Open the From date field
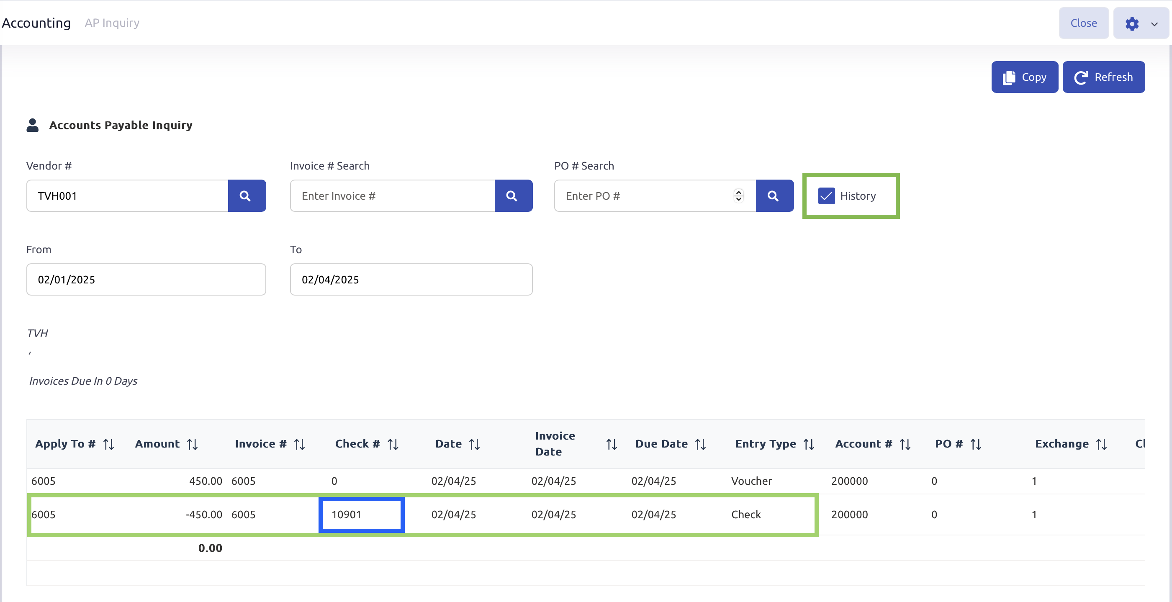This screenshot has height=602, width=1172. pyautogui.click(x=146, y=279)
